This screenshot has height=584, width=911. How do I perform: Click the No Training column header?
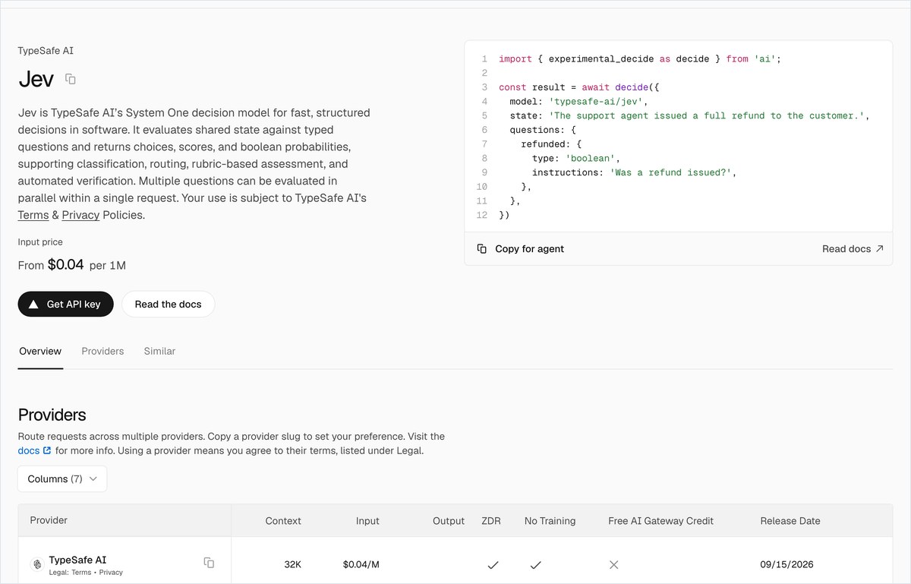click(x=550, y=521)
